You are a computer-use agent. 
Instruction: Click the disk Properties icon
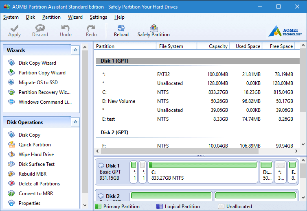pyautogui.click(x=11, y=203)
